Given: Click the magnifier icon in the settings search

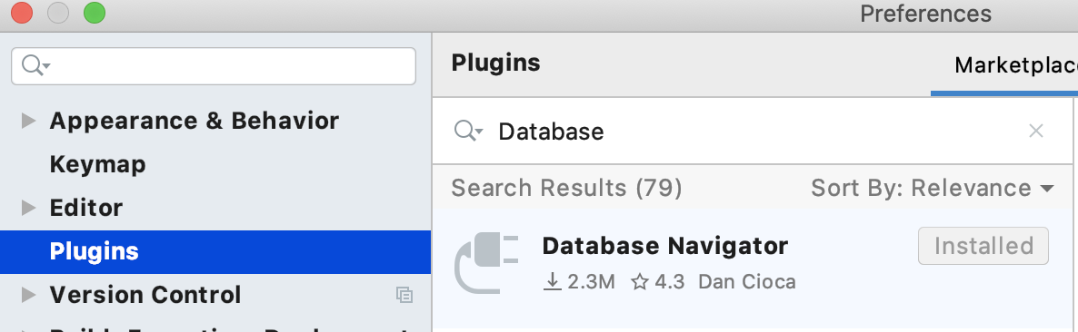Looking at the screenshot, I should [35, 66].
